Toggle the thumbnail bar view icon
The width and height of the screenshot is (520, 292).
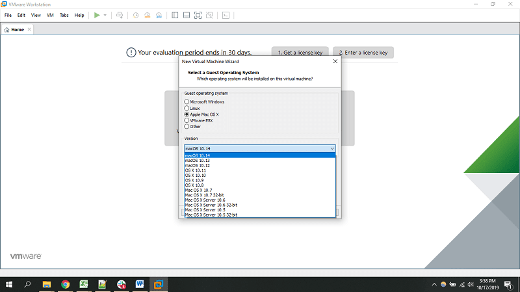(x=187, y=15)
